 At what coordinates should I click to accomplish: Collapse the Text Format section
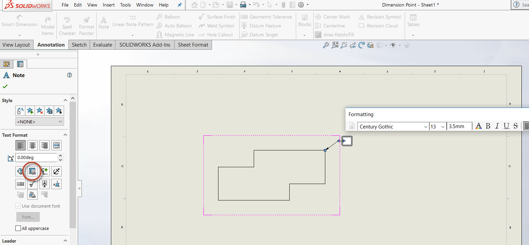[65, 135]
